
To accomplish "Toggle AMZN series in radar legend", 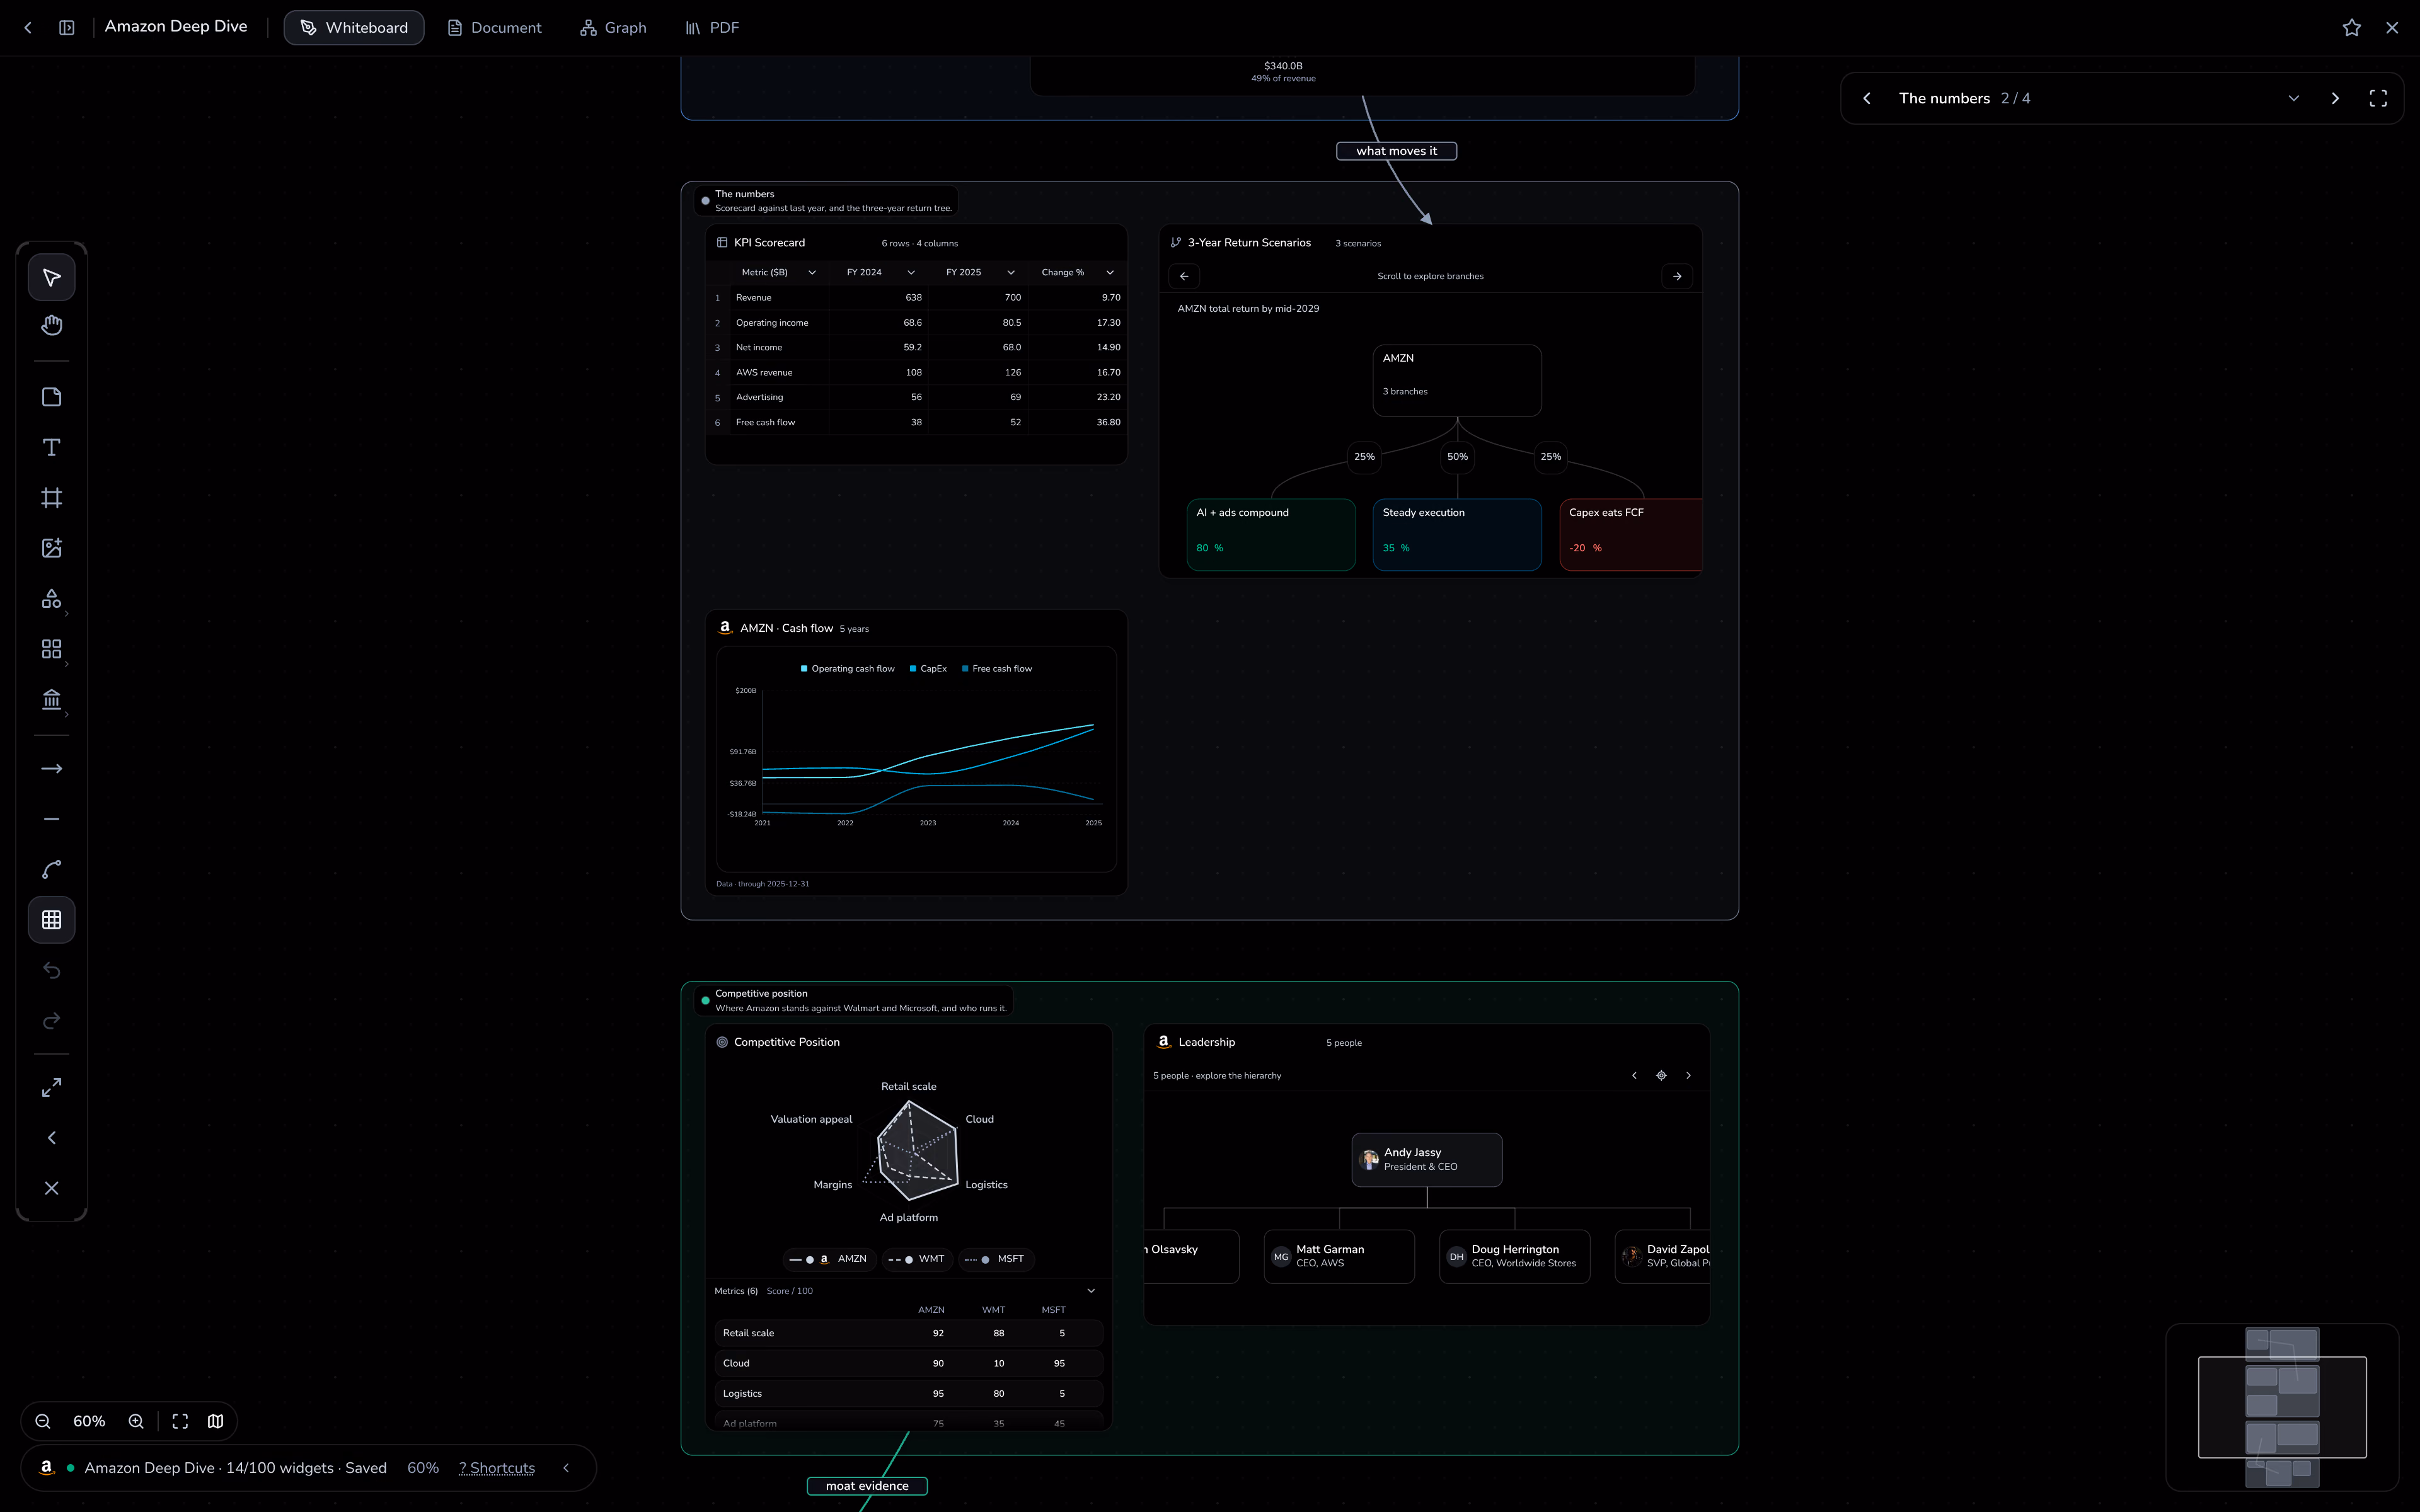I will coord(829,1259).
